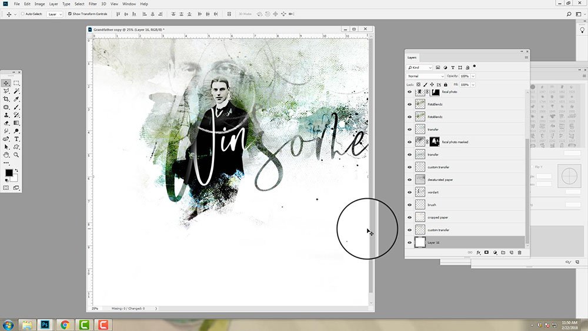Select the Move tool in the toolbox
The width and height of the screenshot is (588, 331).
6,83
